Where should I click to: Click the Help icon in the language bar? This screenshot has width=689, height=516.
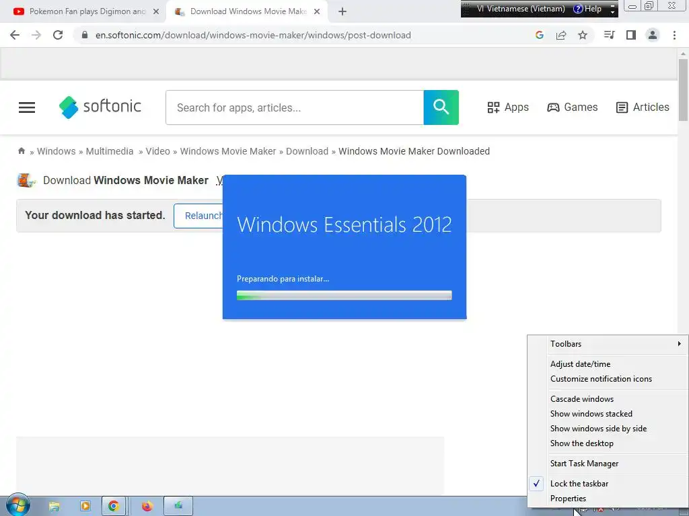tap(587, 9)
